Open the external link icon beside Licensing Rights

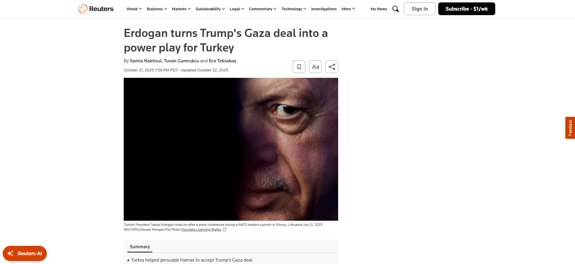tap(224, 229)
